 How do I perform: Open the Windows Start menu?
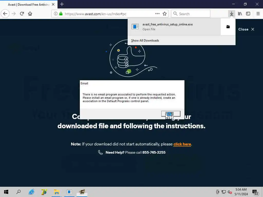point(6,192)
